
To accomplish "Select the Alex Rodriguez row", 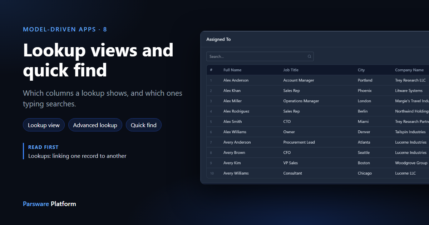I will 318,111.
